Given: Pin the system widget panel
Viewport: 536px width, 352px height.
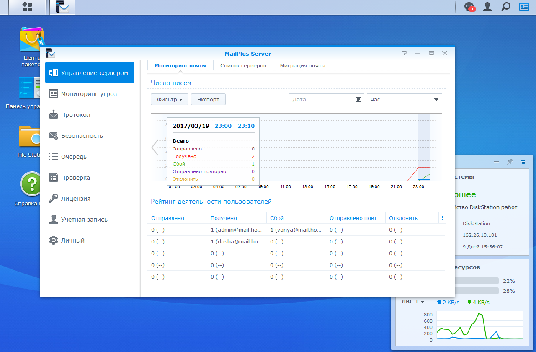Looking at the screenshot, I should (510, 161).
